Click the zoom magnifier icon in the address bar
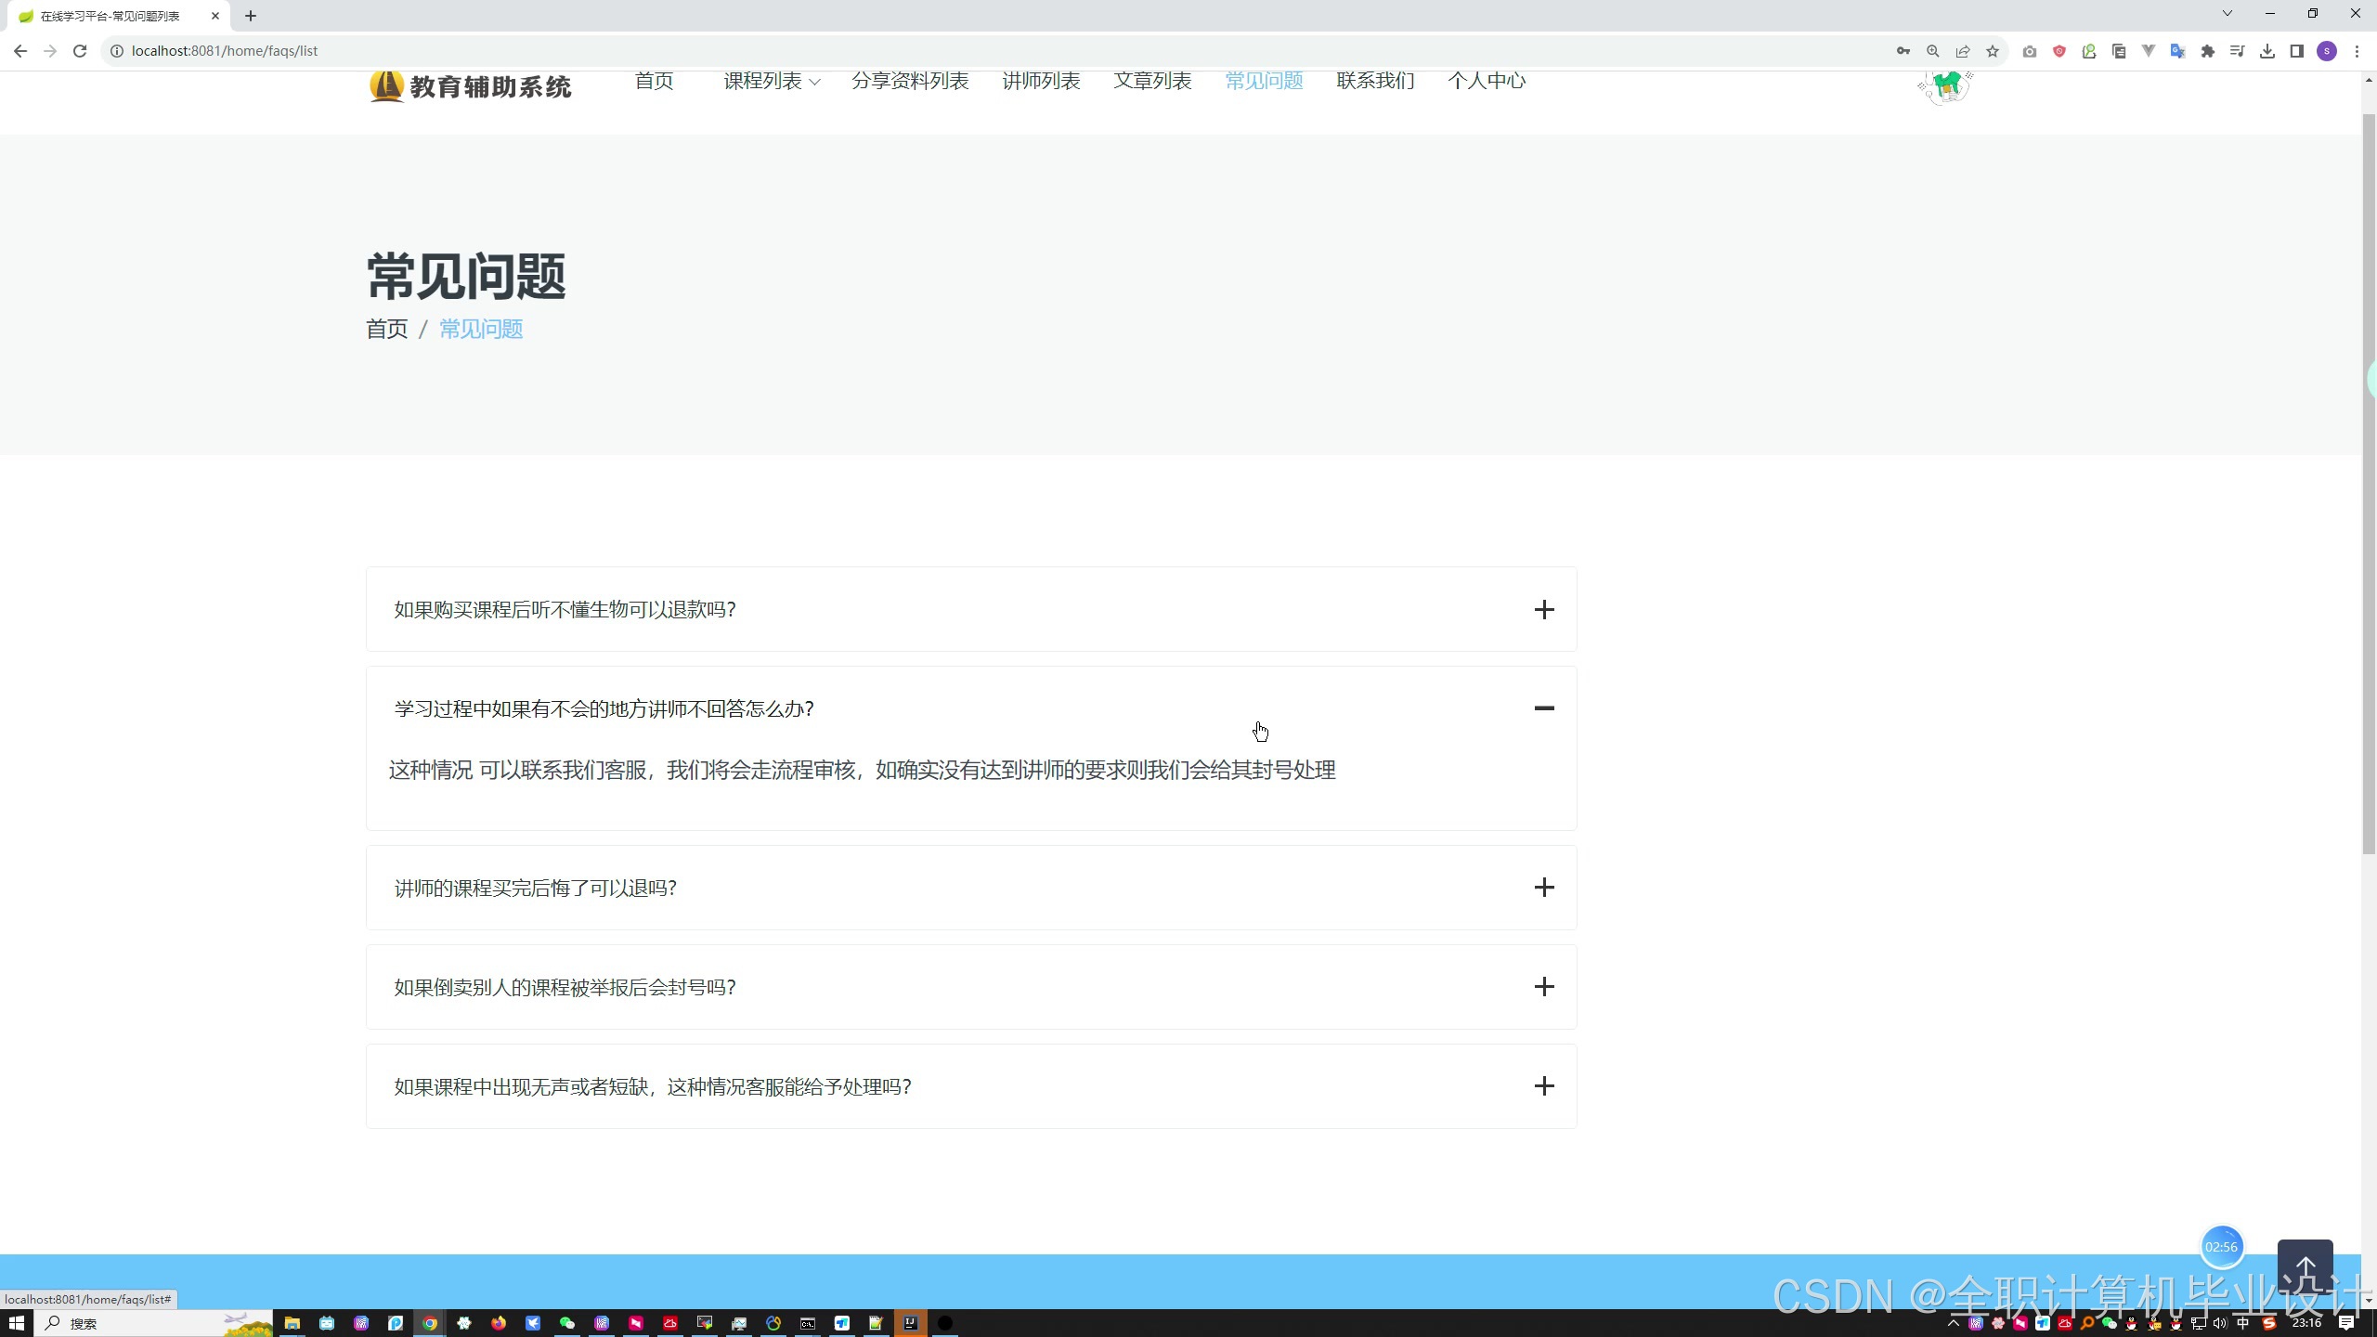Screen dimensions: 2377x1337 (1933, 51)
